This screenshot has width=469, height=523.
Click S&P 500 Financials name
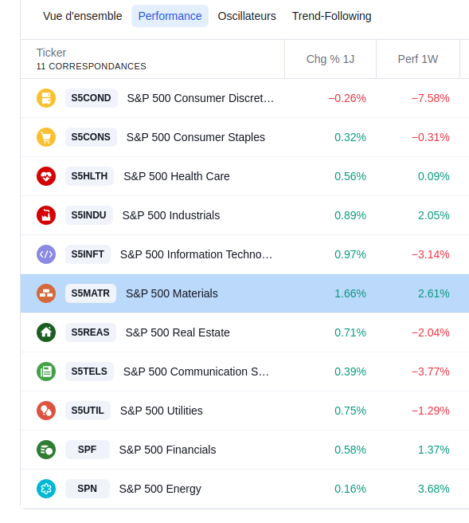pos(167,450)
